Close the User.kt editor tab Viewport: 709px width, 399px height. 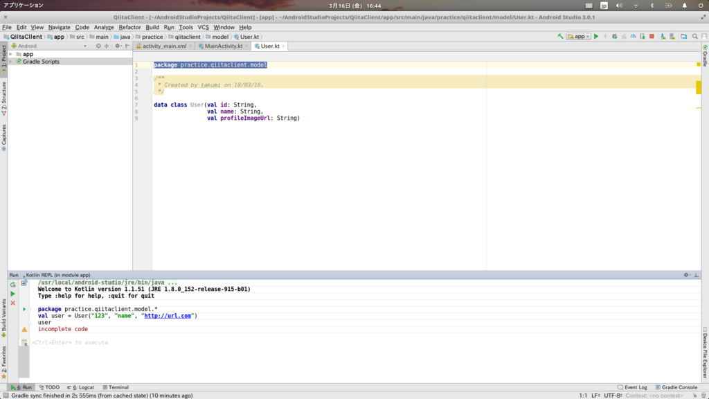(283, 46)
